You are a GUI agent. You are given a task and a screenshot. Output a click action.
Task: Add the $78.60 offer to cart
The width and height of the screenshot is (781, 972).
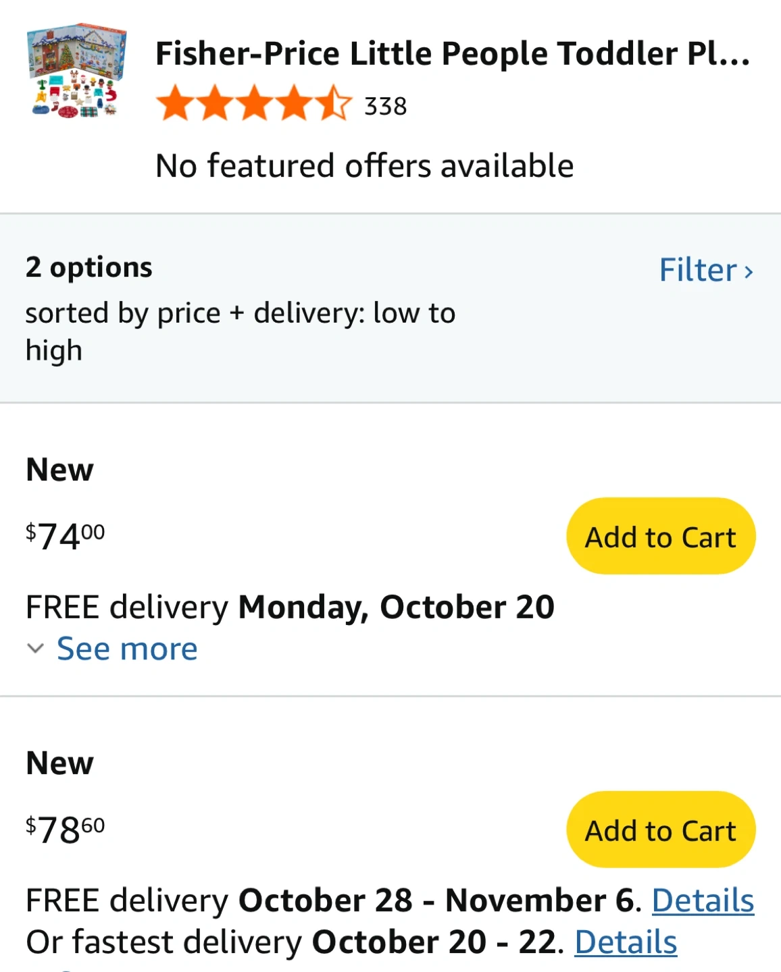click(x=660, y=830)
